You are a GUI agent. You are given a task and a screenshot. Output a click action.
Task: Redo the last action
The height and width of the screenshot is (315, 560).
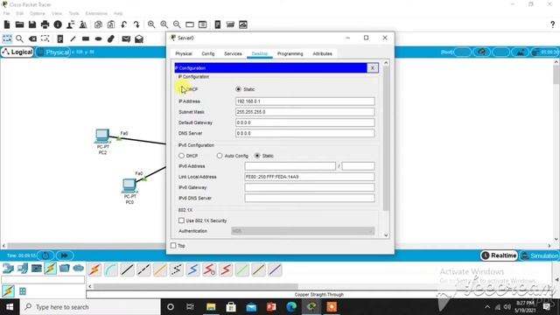136,24
